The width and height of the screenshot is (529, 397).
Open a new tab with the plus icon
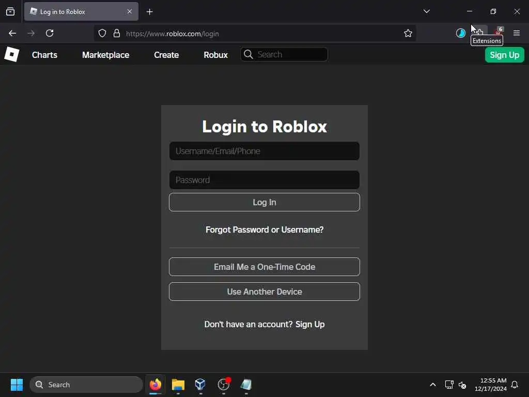pos(150,12)
